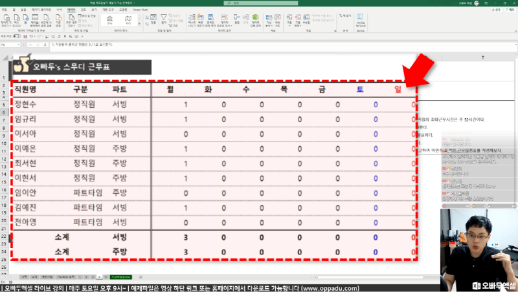
Task: Open Existing Connections (기존 연결) icon
Action: [58, 21]
